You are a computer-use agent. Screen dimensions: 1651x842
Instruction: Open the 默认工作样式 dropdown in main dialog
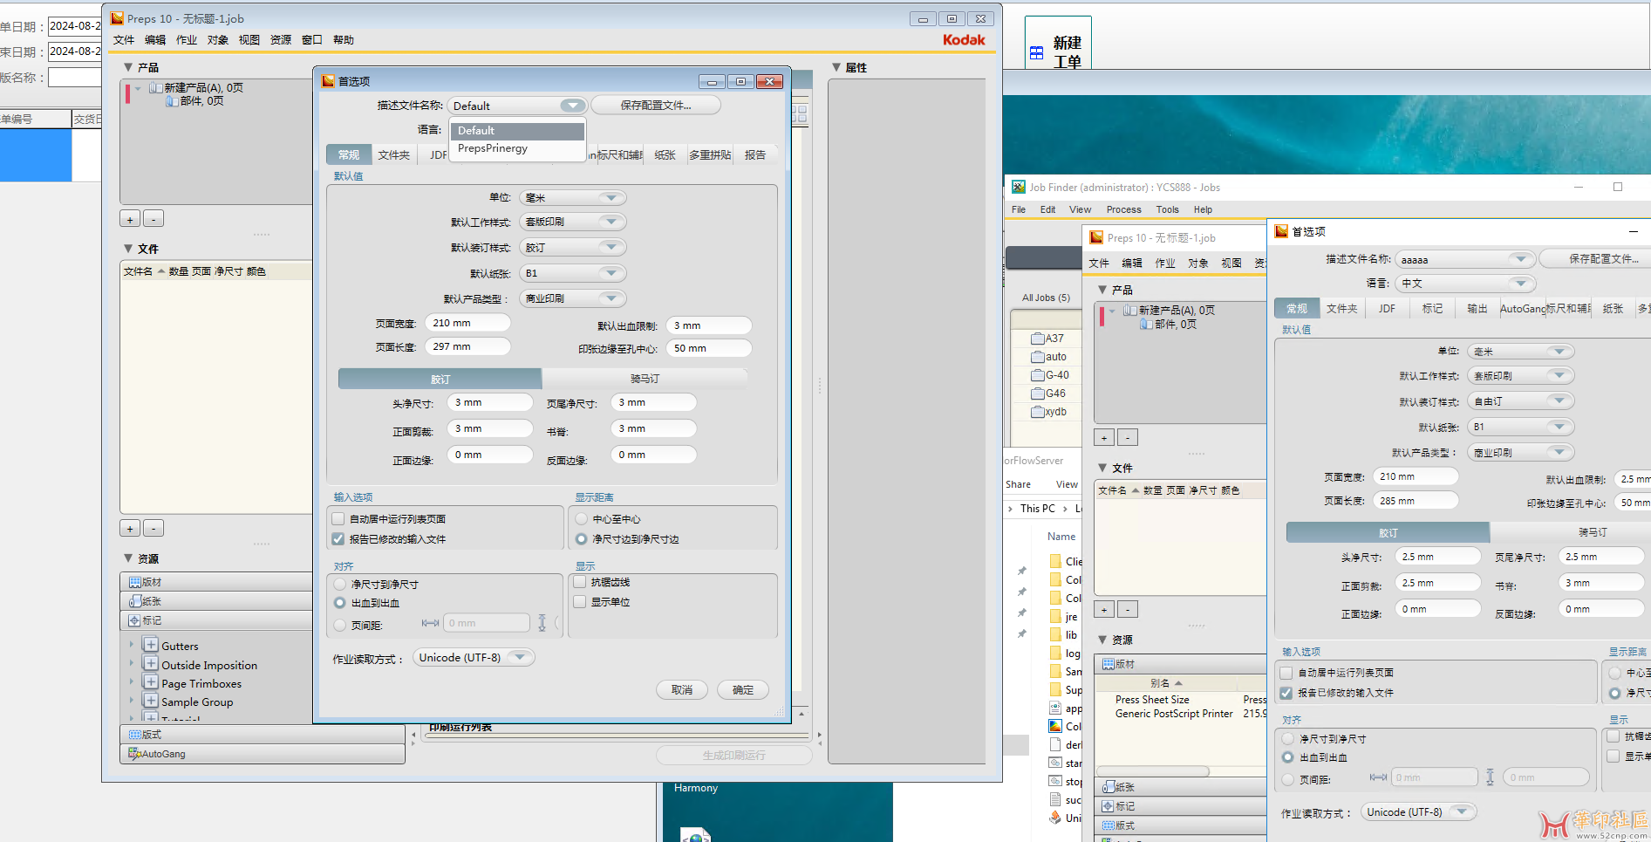(573, 222)
